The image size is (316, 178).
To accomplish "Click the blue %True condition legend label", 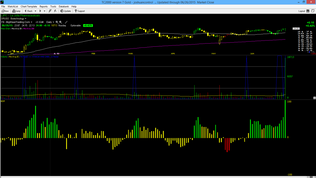I will tap(39, 57).
